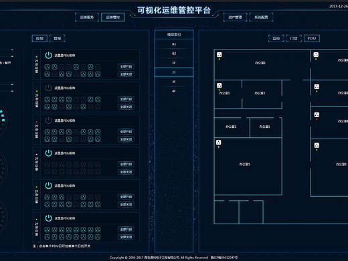Toggle power icon of the fifth PDU panel

point(48,185)
